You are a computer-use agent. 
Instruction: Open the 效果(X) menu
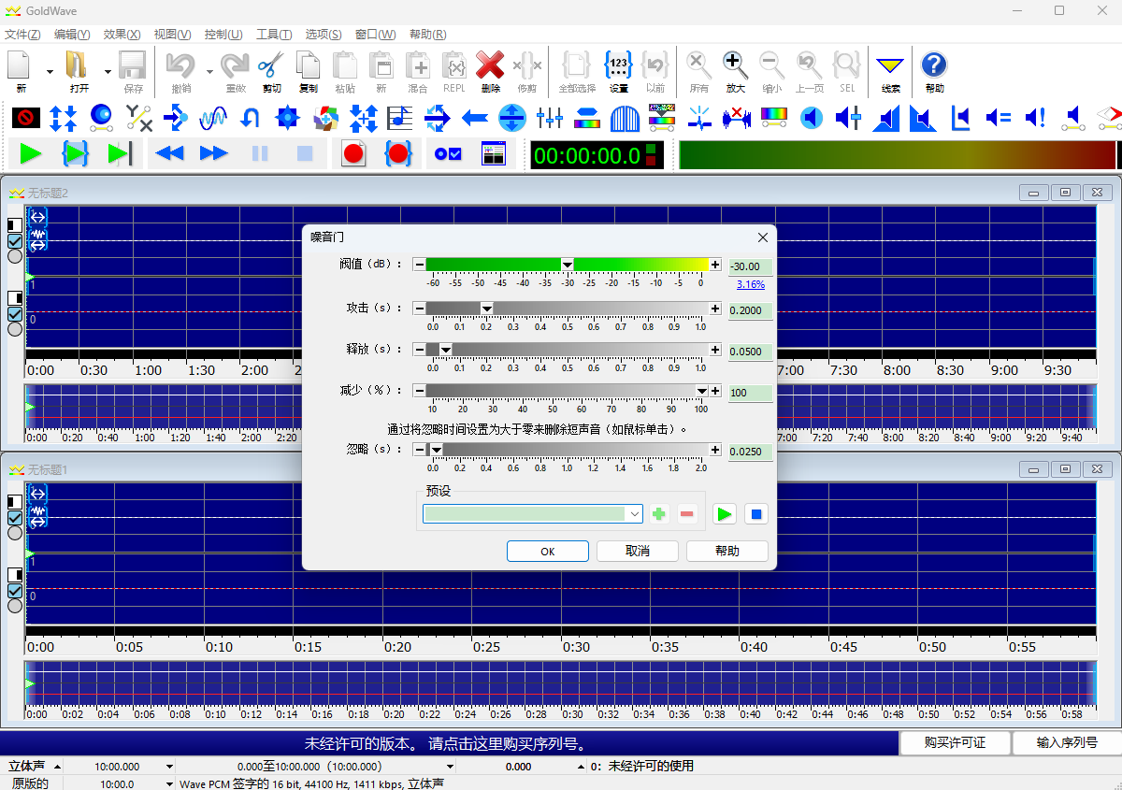click(x=122, y=35)
